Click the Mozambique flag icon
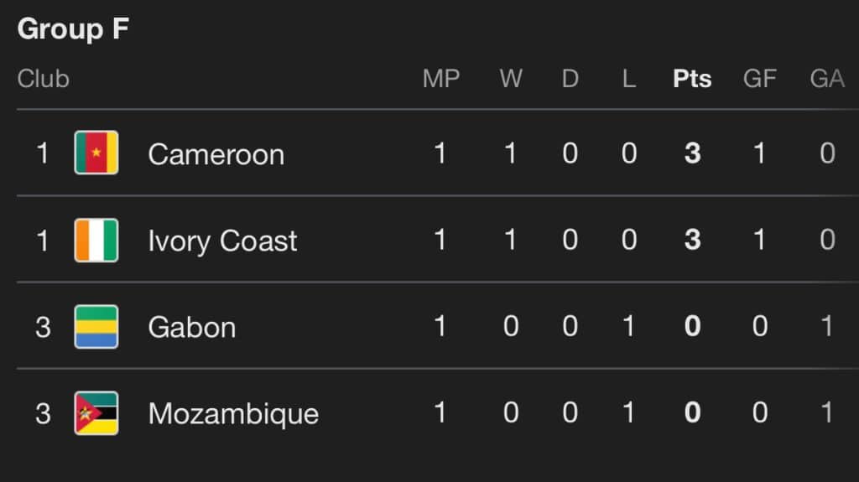Screen dimensions: 859x482 tap(96, 413)
